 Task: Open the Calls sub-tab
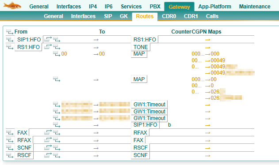pos(212,16)
